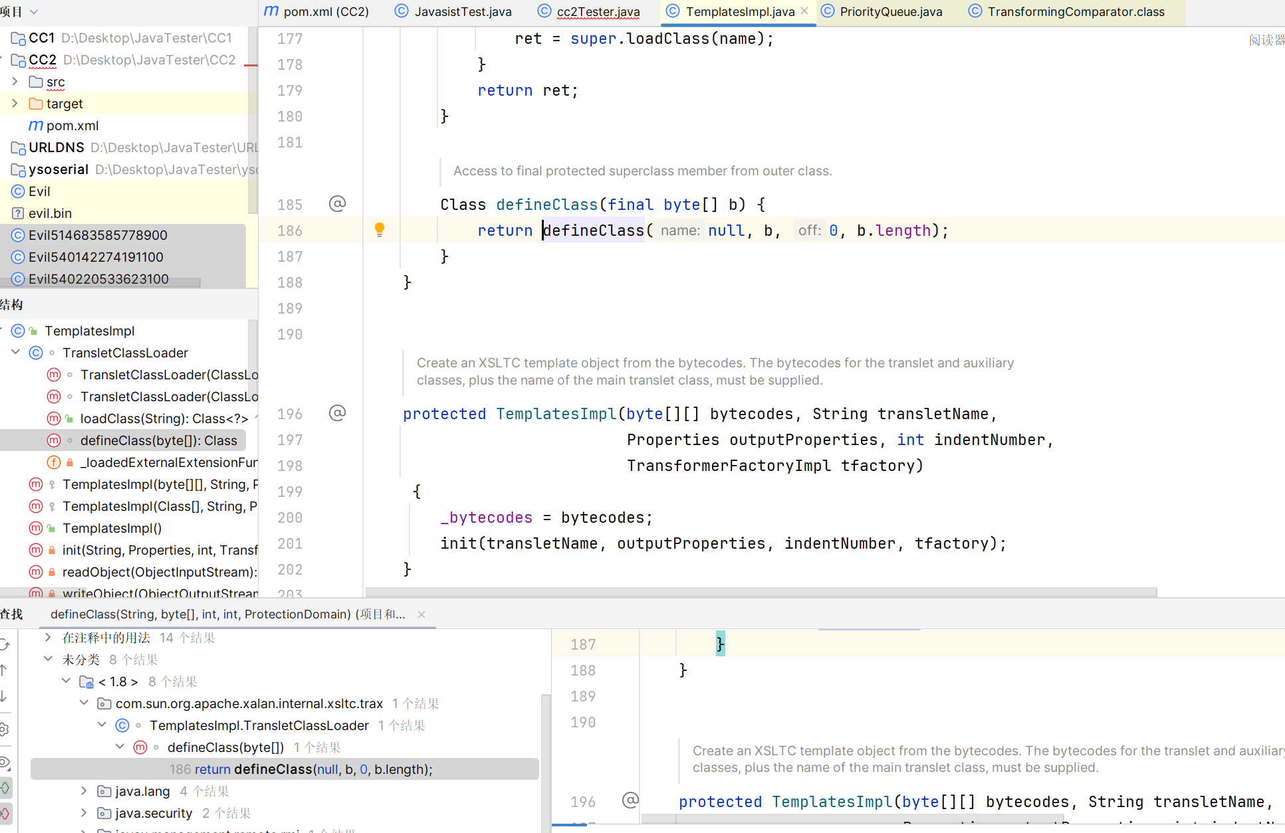This screenshot has width=1285, height=833.
Task: Close the TemplatesImpl.java tab
Action: 805,11
